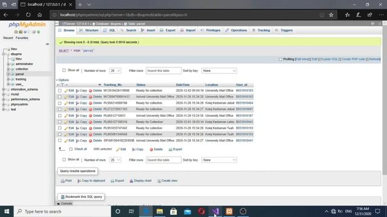Select the checkbox of the SPXMY row
The height and width of the screenshot is (217, 387).
coord(60,140)
